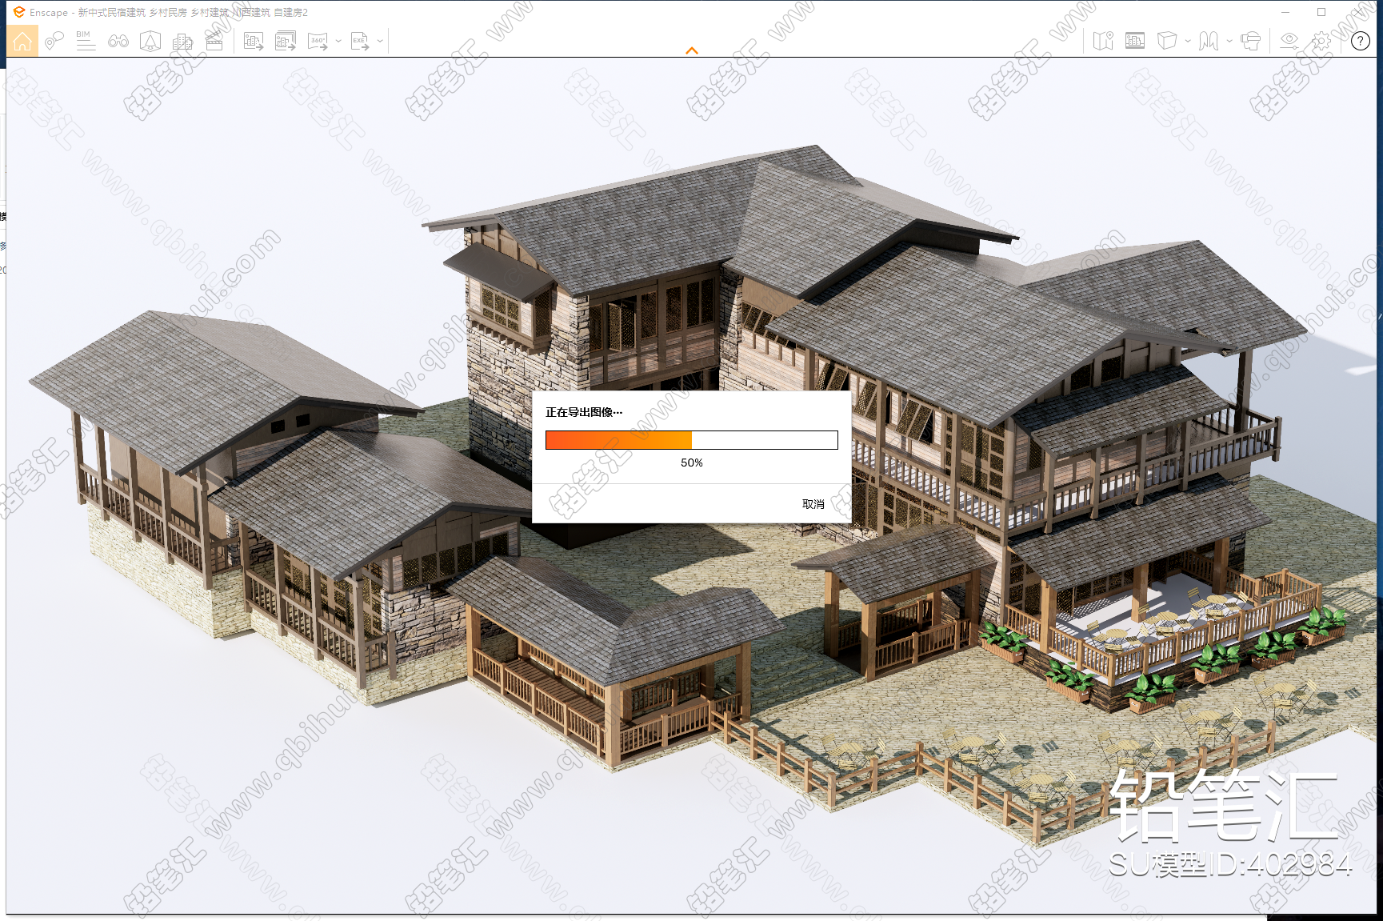
Task: Open the buildings site context icon
Action: click(182, 41)
